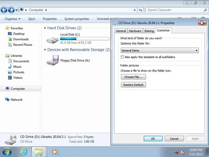Viewport: 209px width, 157px height.
Task: Select Computer in navigation pane
Action: (21, 89)
